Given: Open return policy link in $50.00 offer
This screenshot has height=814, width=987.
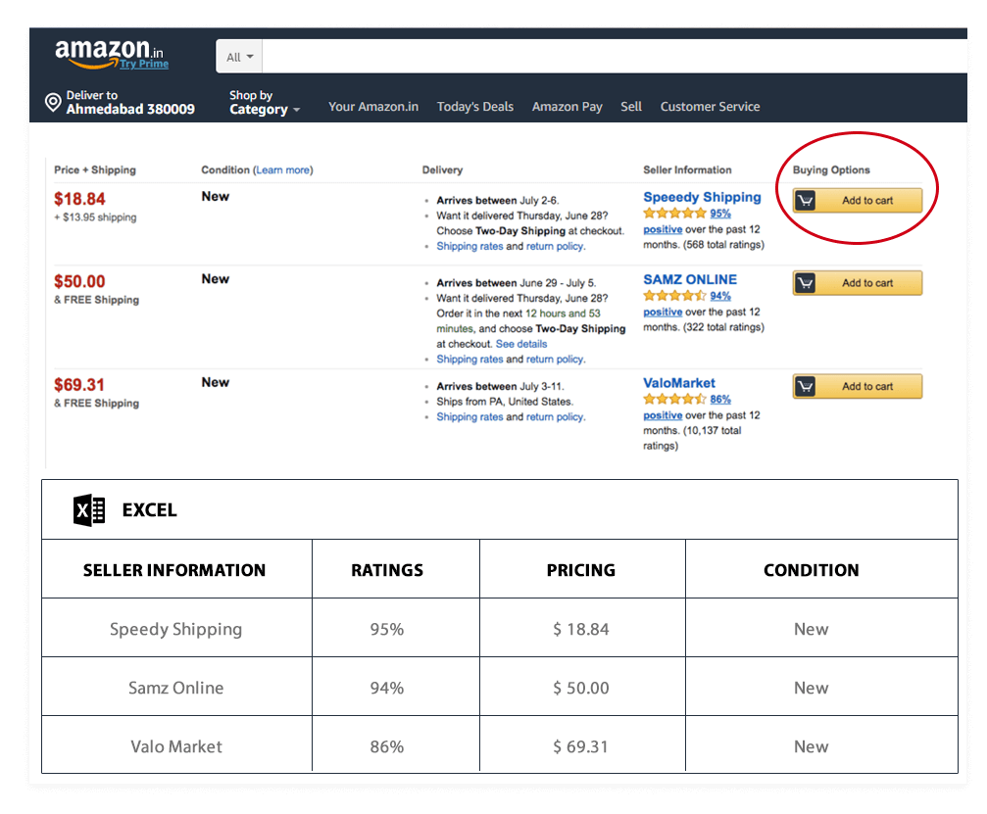Looking at the screenshot, I should tap(555, 359).
